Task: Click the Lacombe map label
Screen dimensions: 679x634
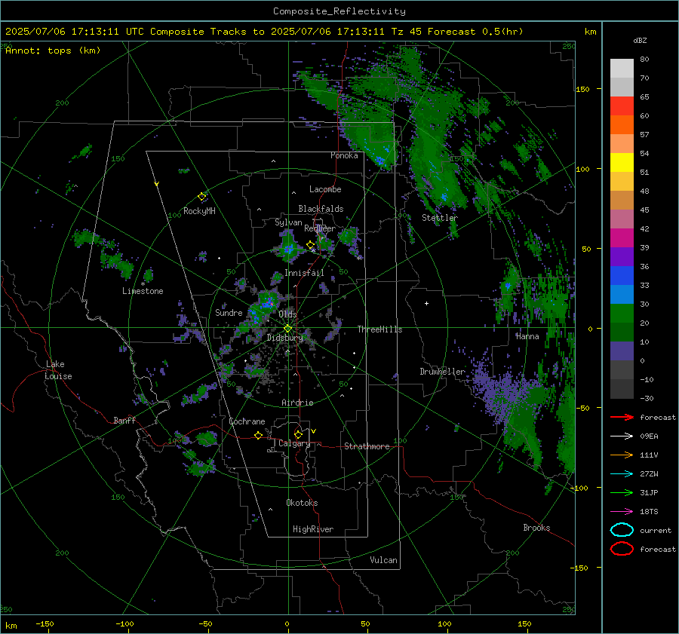Action: (325, 189)
